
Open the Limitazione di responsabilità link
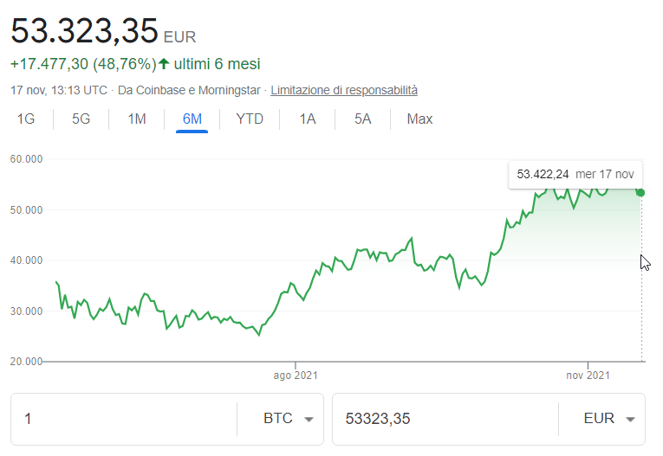pos(344,90)
